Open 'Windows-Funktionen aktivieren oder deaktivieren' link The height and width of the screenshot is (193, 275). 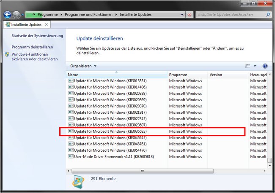pyautogui.click(x=35, y=56)
